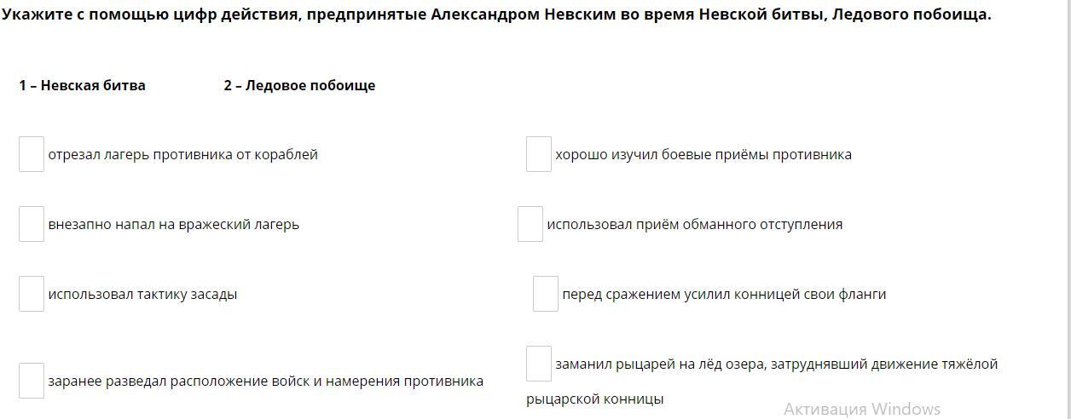Click the "2 – Ледовое побоище" legend label

pos(299,85)
